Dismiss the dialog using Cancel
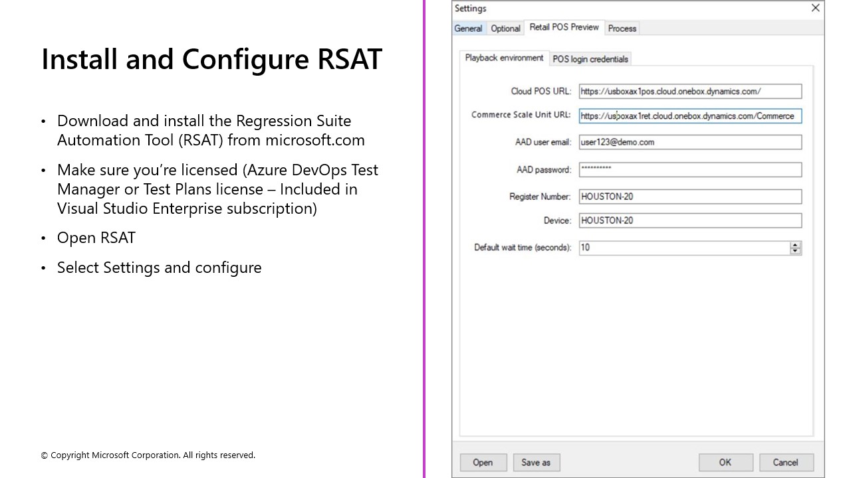Screen dimensions: 851x478 point(786,462)
